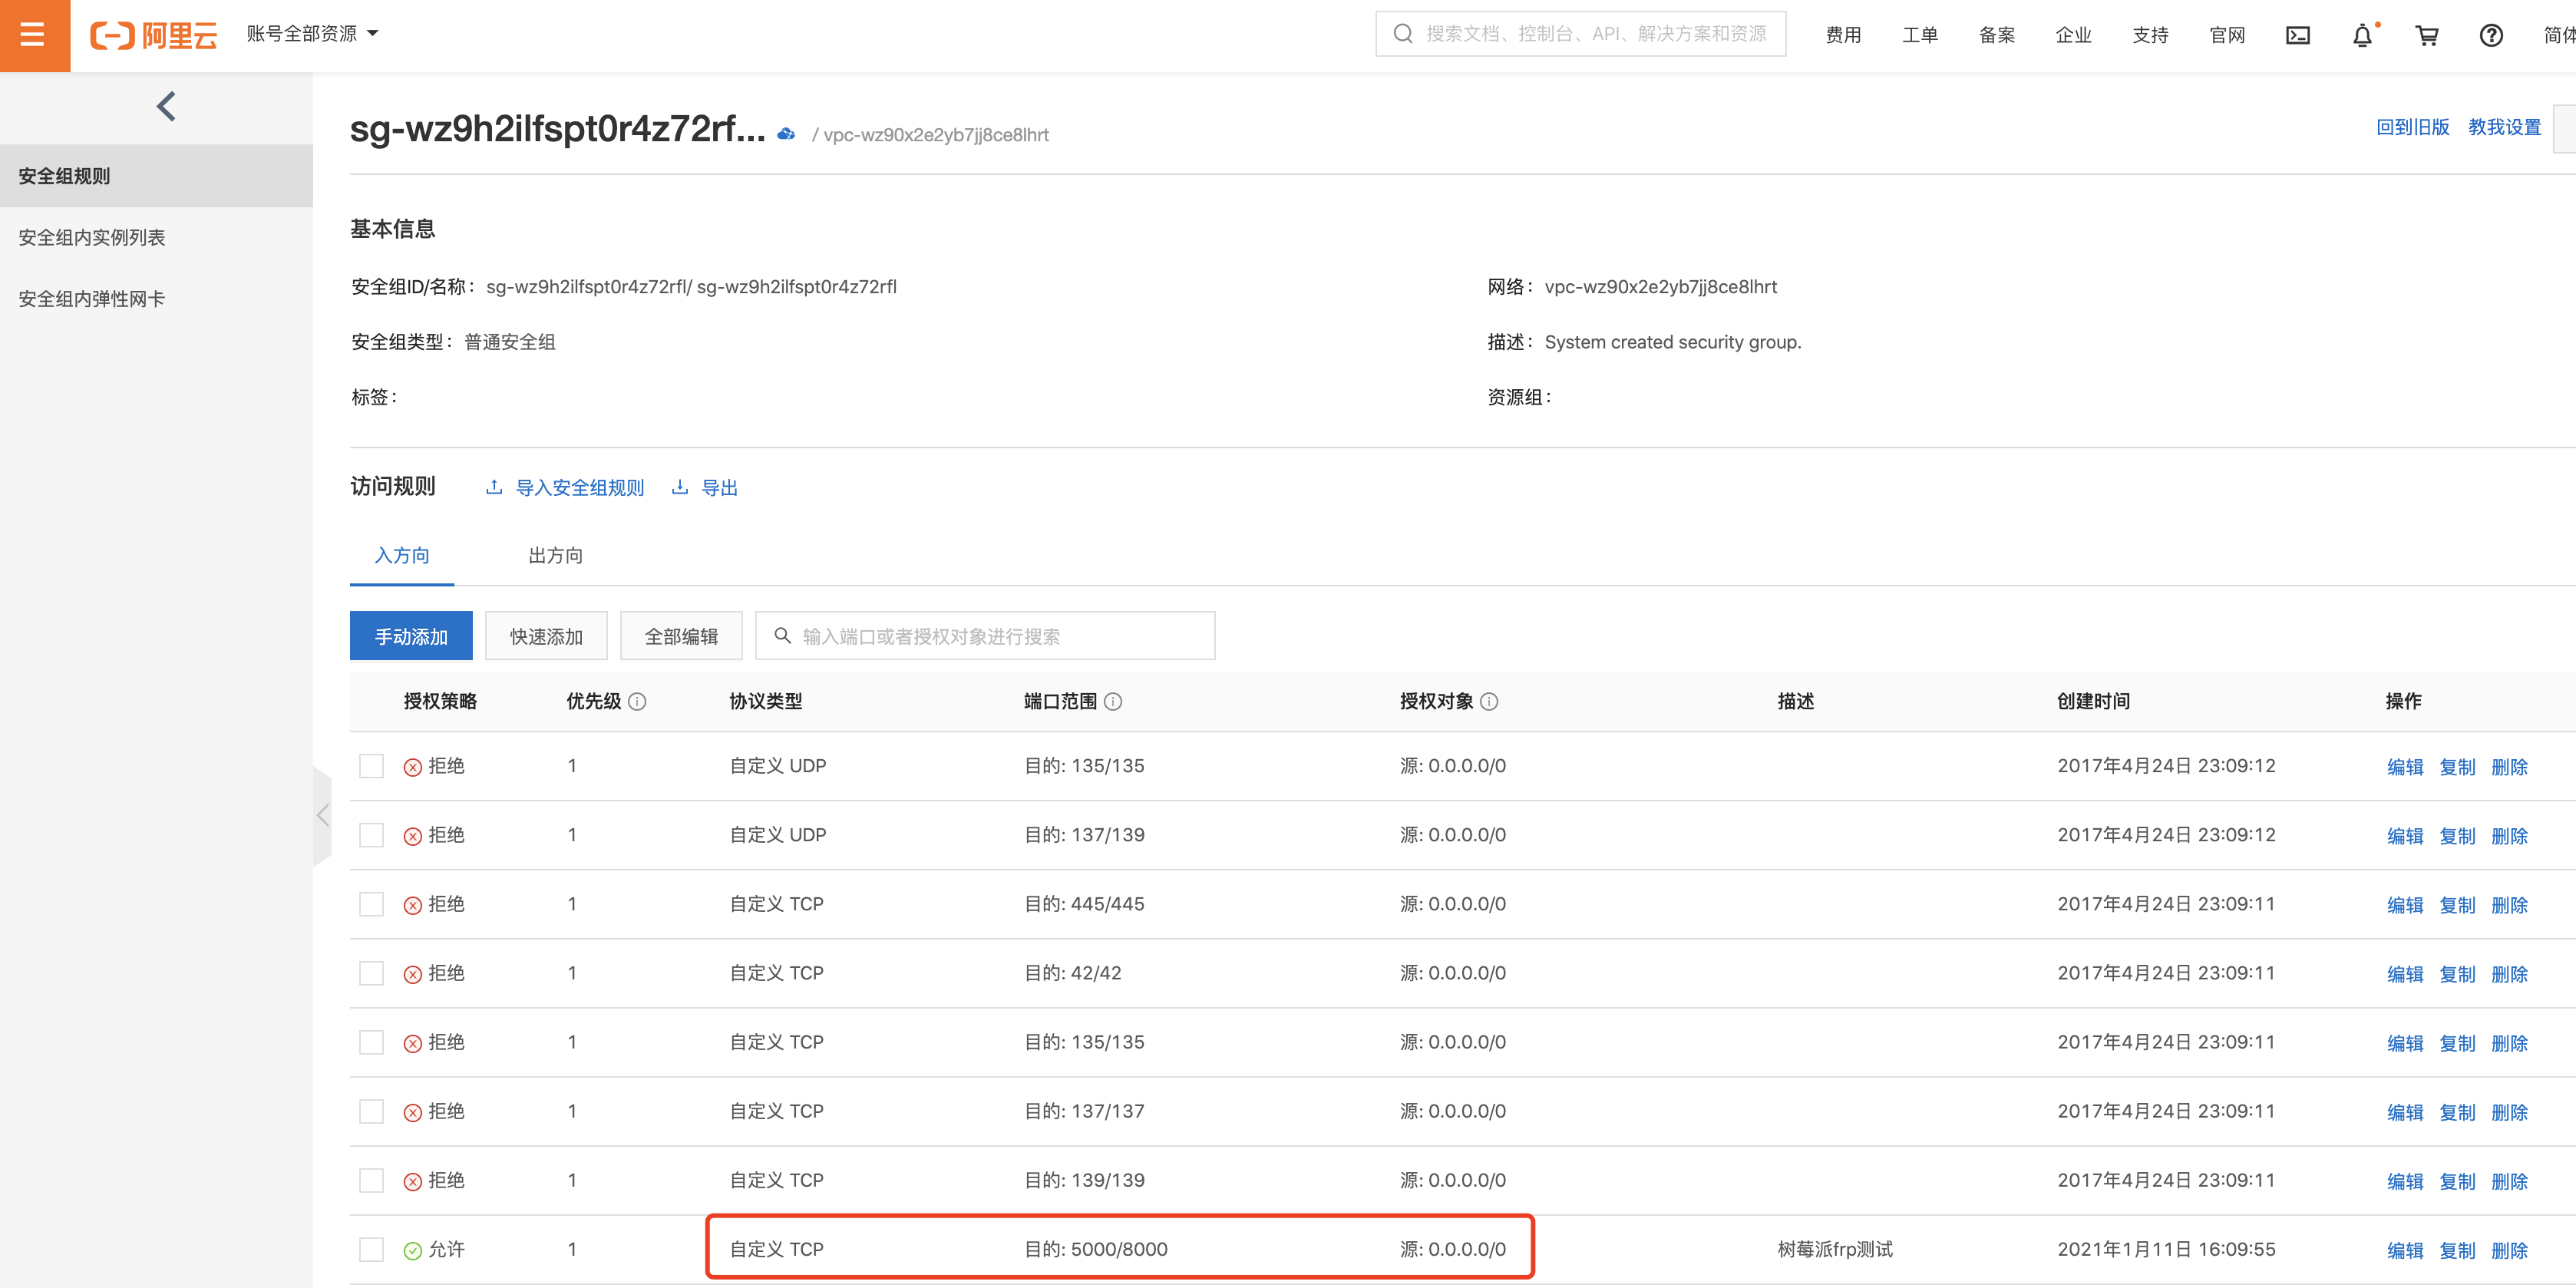Collapse sidebar using the edge handle
Screen dimensions: 2576x1288
tap(322, 815)
